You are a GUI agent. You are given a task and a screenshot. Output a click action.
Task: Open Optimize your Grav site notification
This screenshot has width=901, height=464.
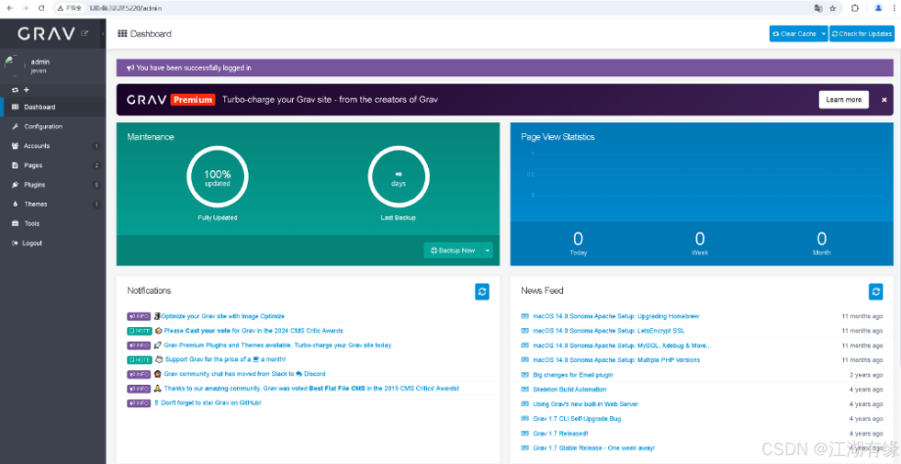(222, 316)
